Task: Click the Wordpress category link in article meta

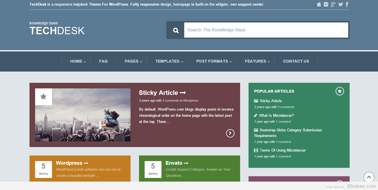Action: coord(191,100)
